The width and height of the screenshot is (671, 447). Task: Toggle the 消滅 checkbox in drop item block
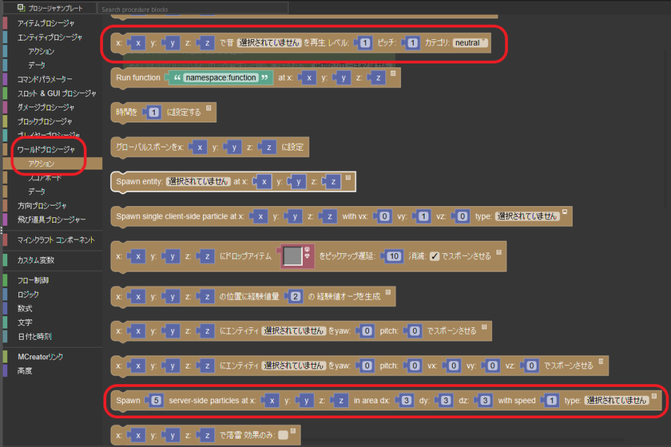(x=434, y=257)
